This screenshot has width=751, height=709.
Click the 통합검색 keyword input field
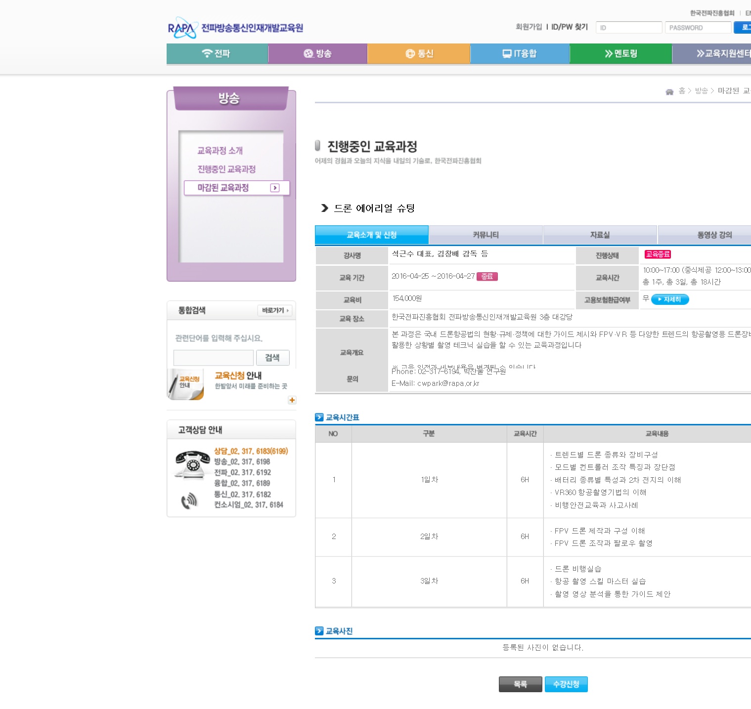(214, 357)
